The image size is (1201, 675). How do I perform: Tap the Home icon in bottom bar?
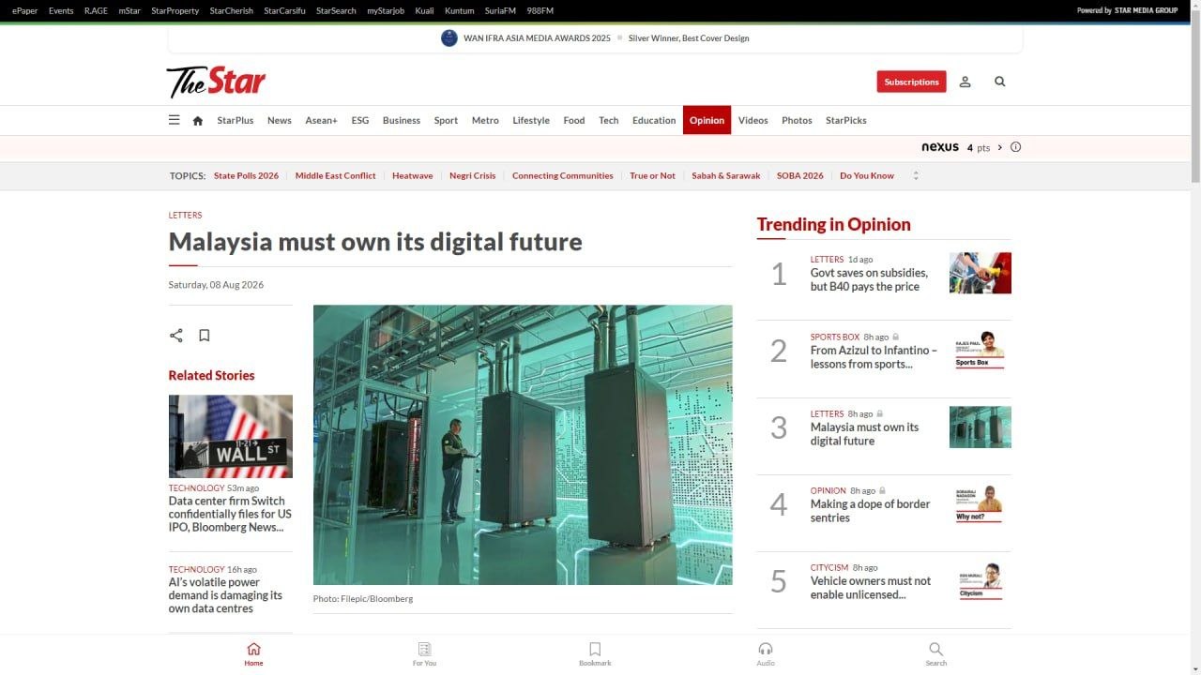point(253,654)
